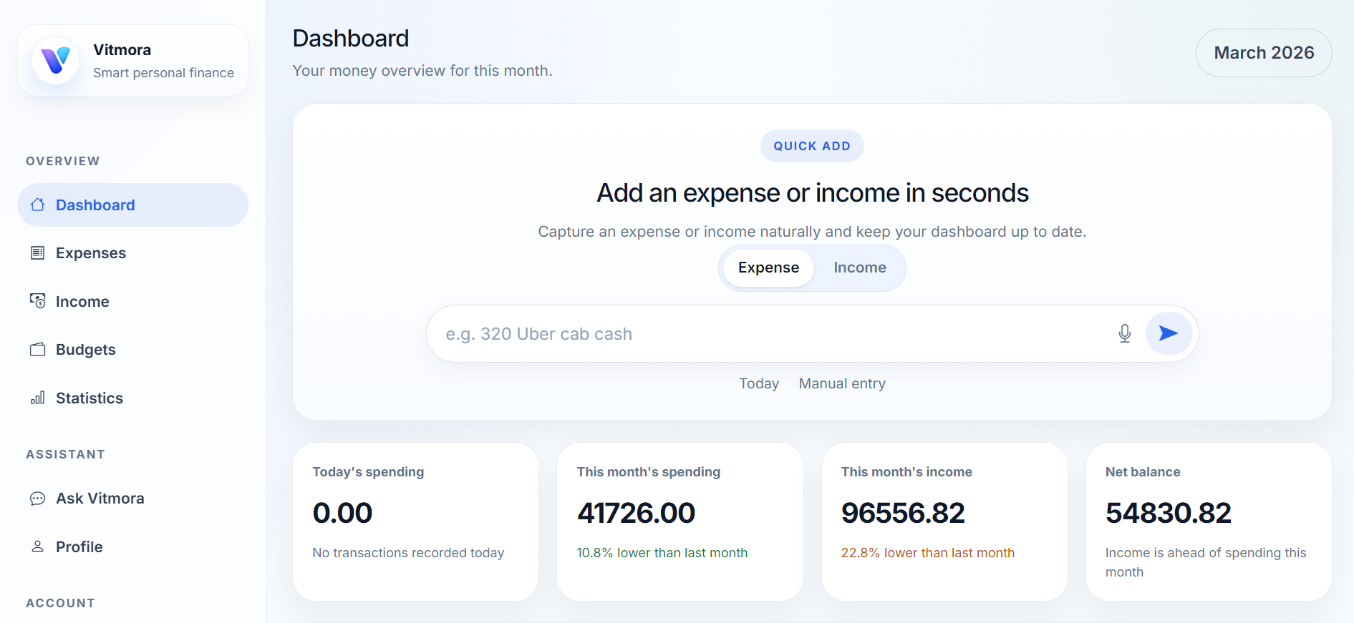The width and height of the screenshot is (1354, 623).
Task: Click the Ask Vitmora chat bubble icon
Action: coord(38,498)
